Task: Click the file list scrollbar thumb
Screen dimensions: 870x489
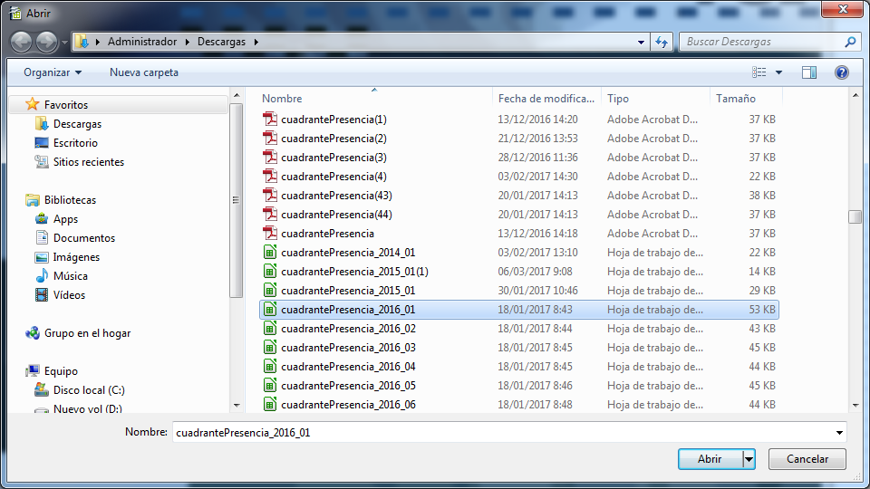Action: (x=855, y=216)
